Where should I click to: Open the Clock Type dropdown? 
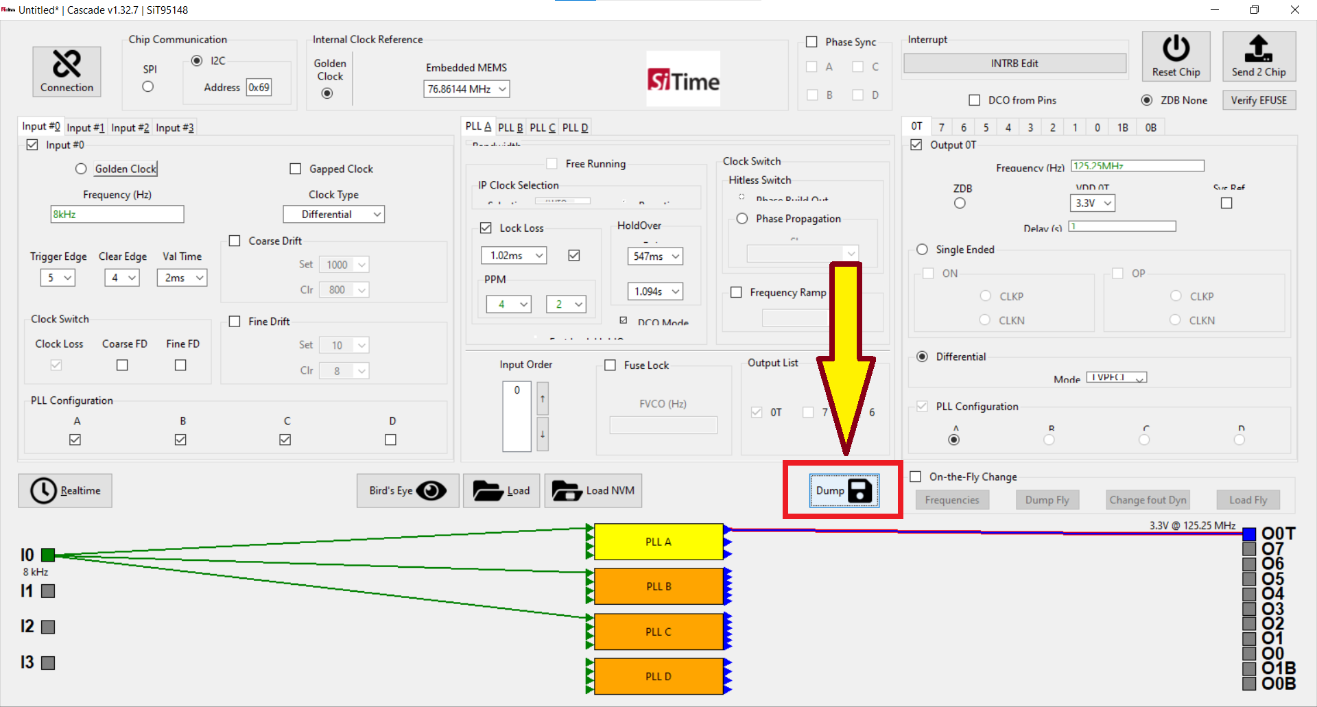coord(334,215)
